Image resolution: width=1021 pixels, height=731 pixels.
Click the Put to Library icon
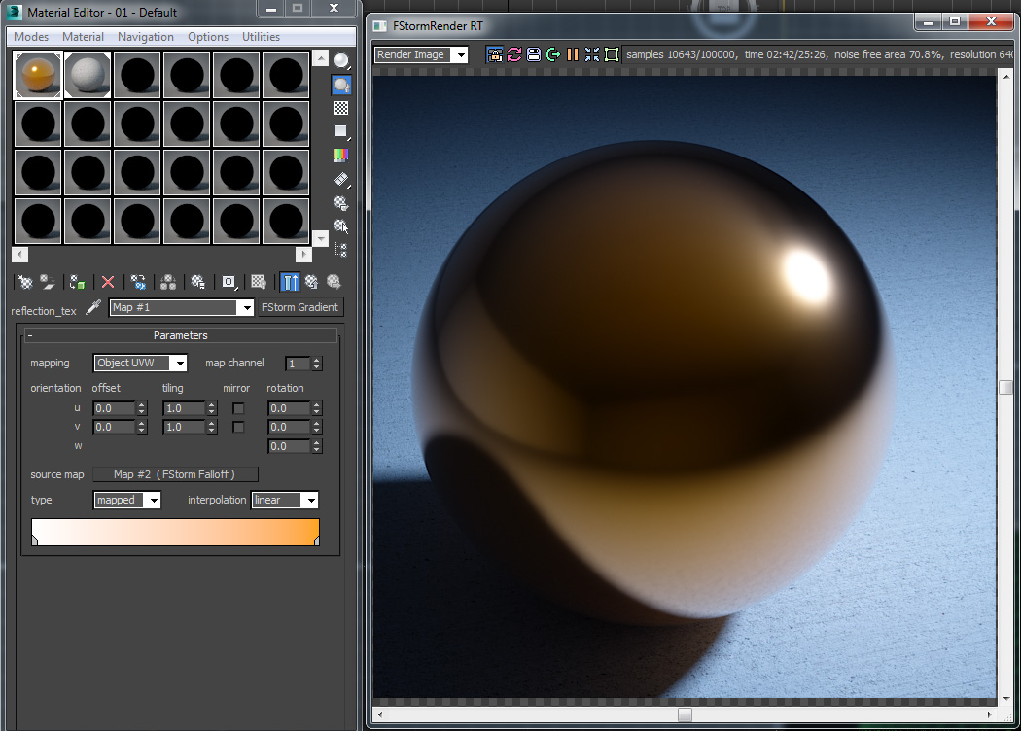click(x=198, y=282)
